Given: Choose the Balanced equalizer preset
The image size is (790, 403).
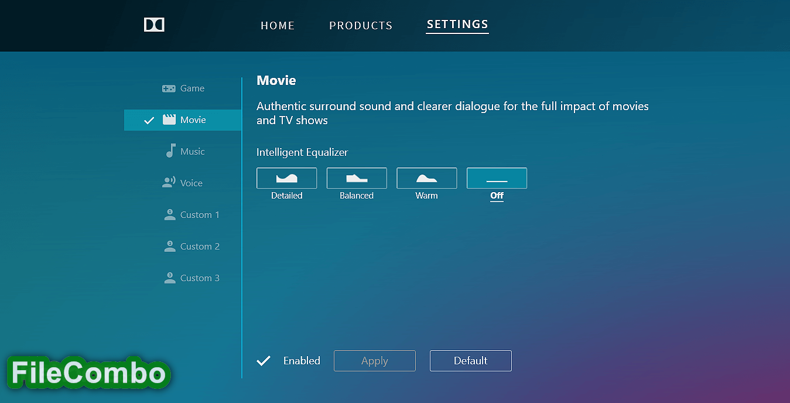Looking at the screenshot, I should 357,178.
